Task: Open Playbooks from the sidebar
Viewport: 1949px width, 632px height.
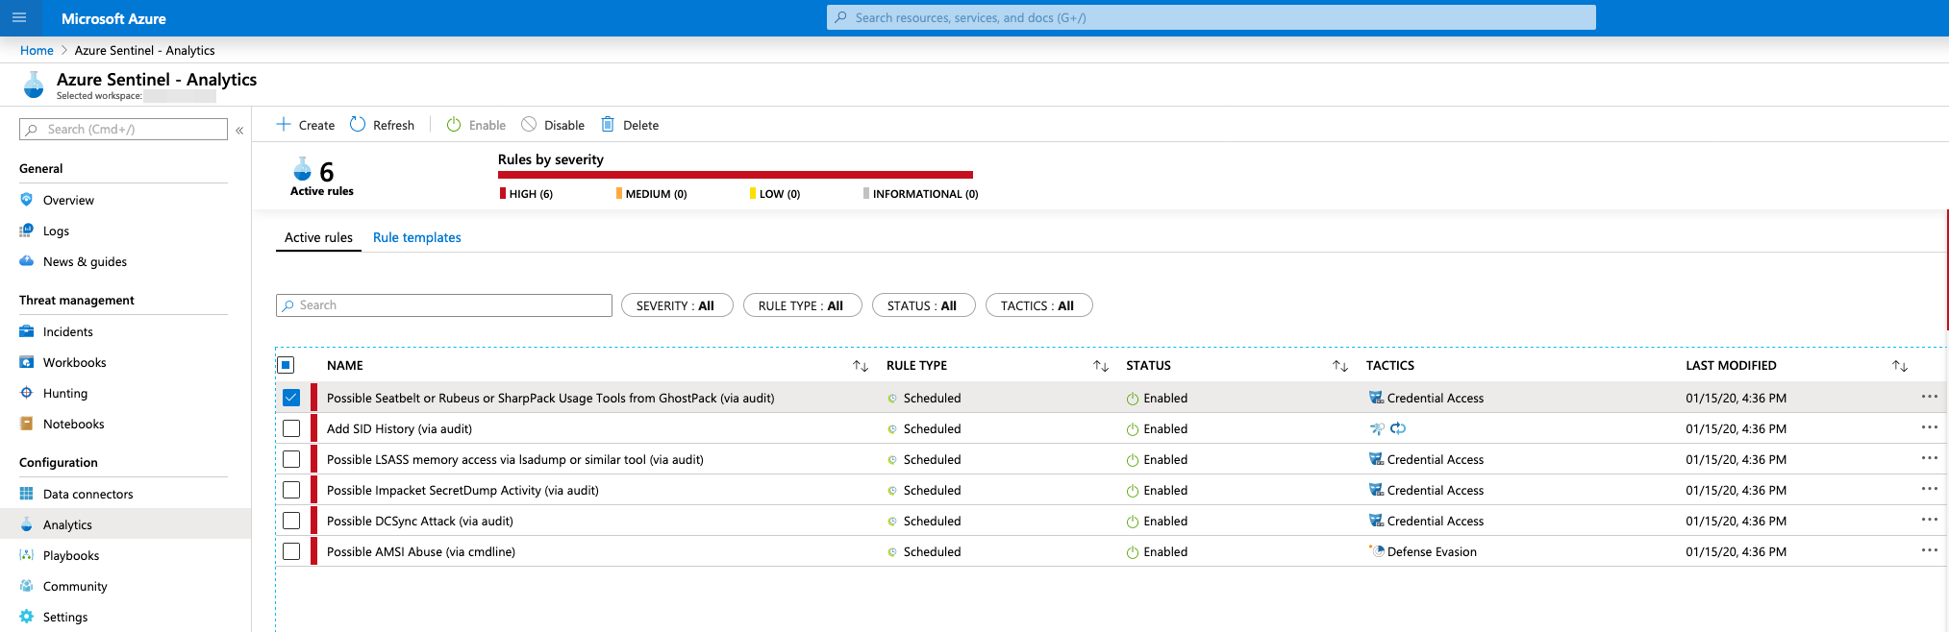Action: pos(70,556)
